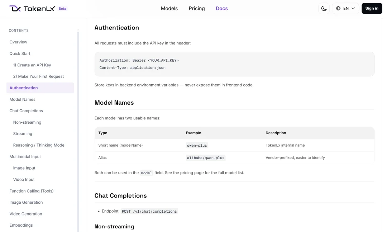Image resolution: width=387 pixels, height=232 pixels.
Task: Open the Models menu item
Action: [169, 8]
